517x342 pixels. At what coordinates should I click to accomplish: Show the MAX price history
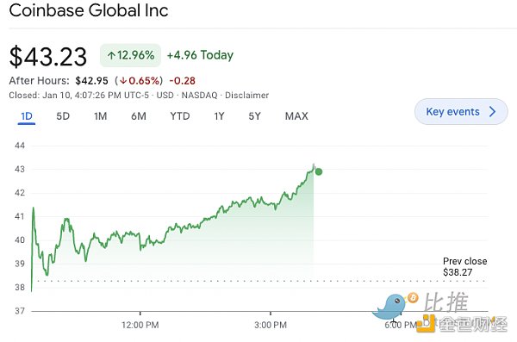296,116
